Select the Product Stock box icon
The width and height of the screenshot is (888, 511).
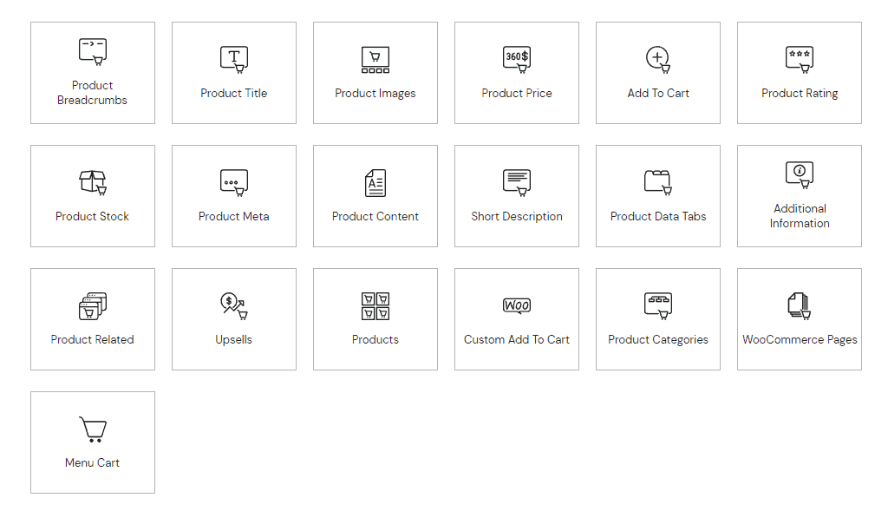click(93, 183)
